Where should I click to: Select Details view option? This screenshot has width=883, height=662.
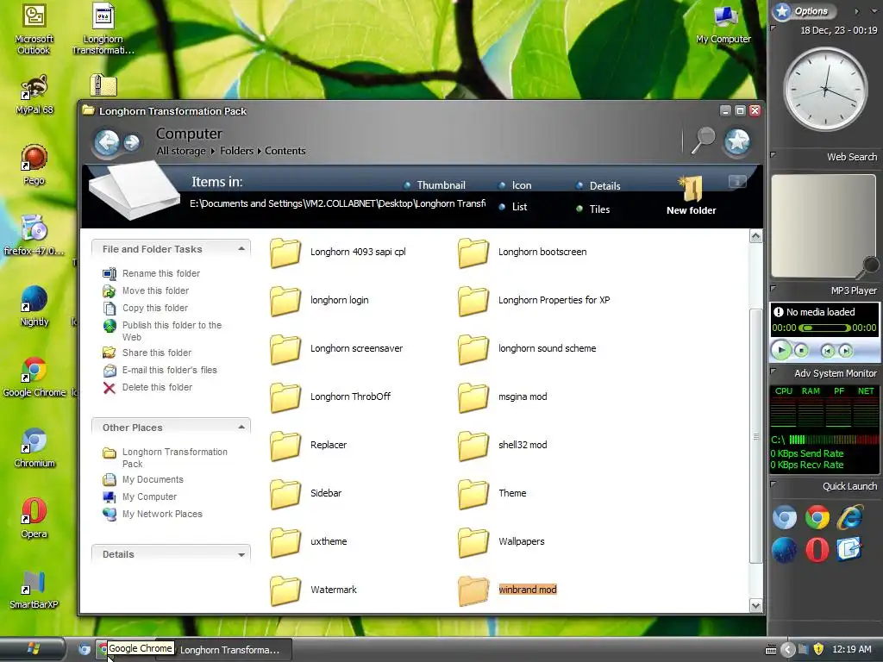pos(598,186)
